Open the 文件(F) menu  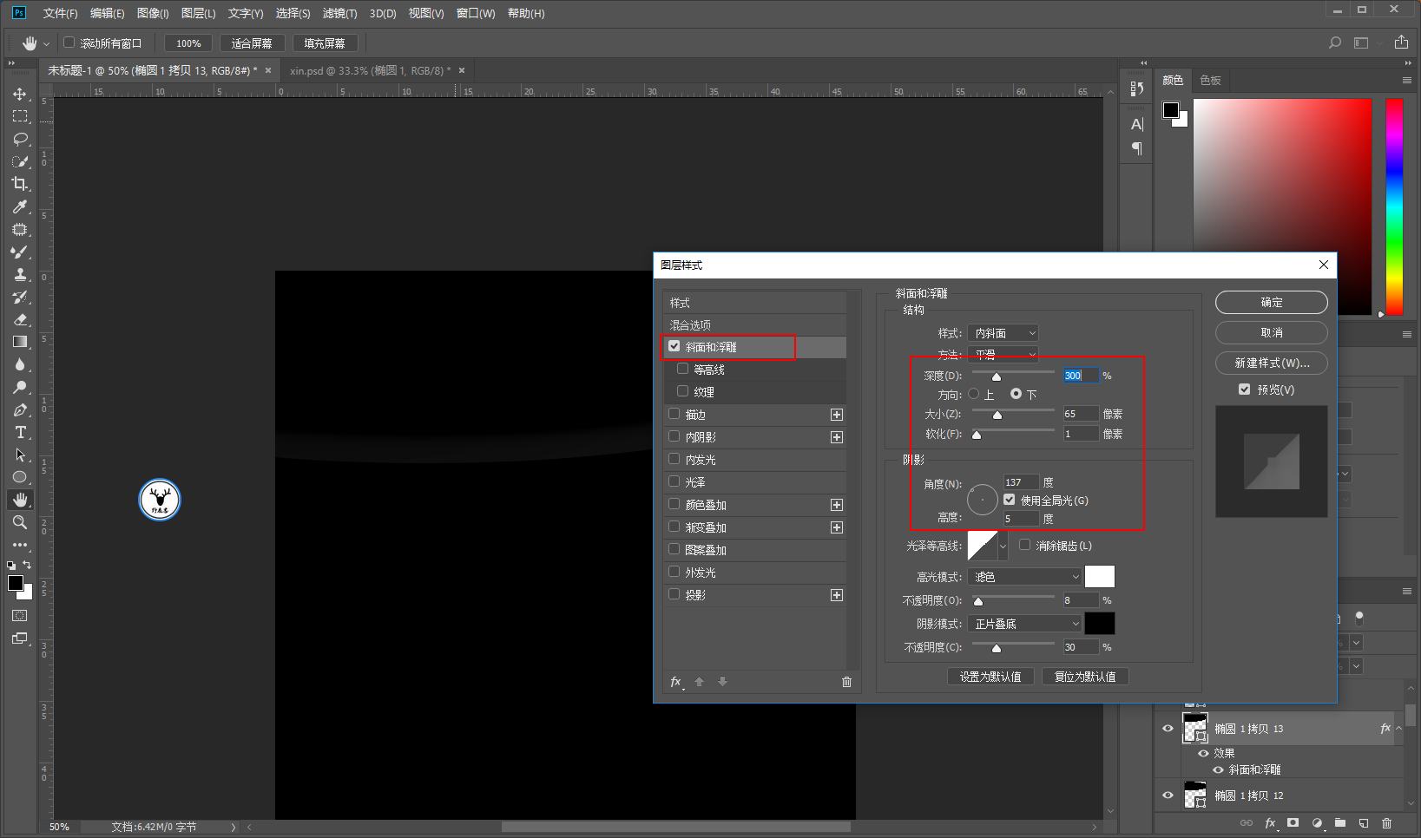[x=60, y=13]
